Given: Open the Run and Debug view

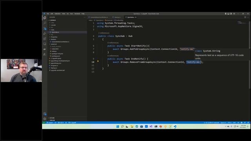Looking at the screenshot, I should 45,33.
